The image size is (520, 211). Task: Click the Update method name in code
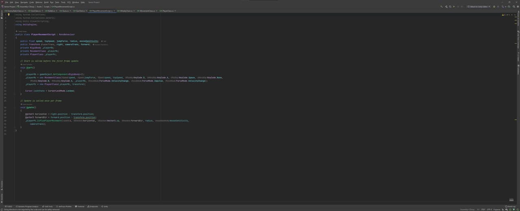click(x=30, y=107)
